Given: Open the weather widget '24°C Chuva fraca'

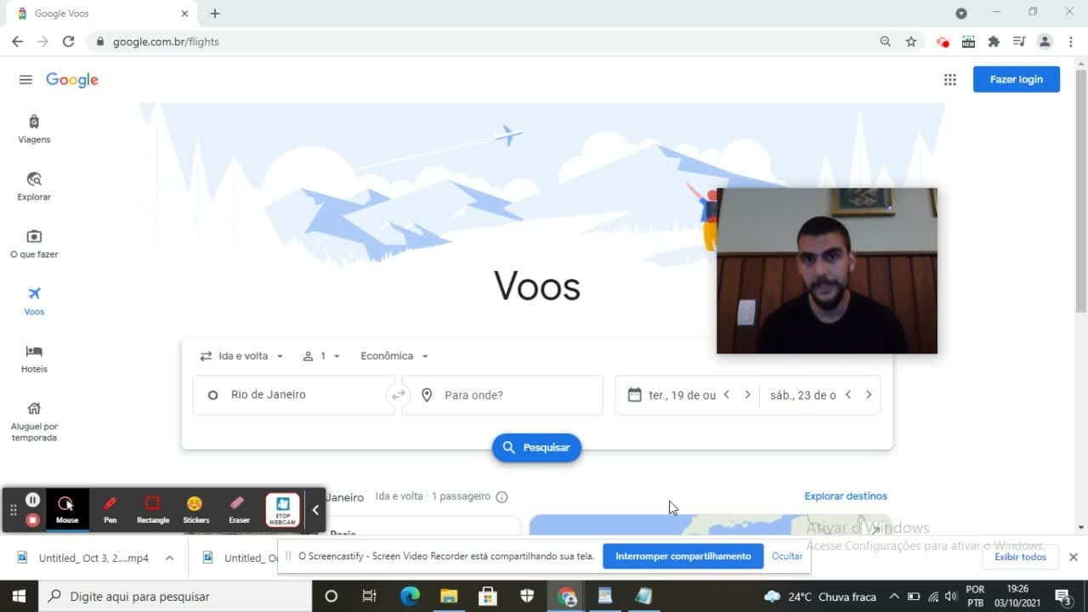Looking at the screenshot, I should (x=821, y=597).
